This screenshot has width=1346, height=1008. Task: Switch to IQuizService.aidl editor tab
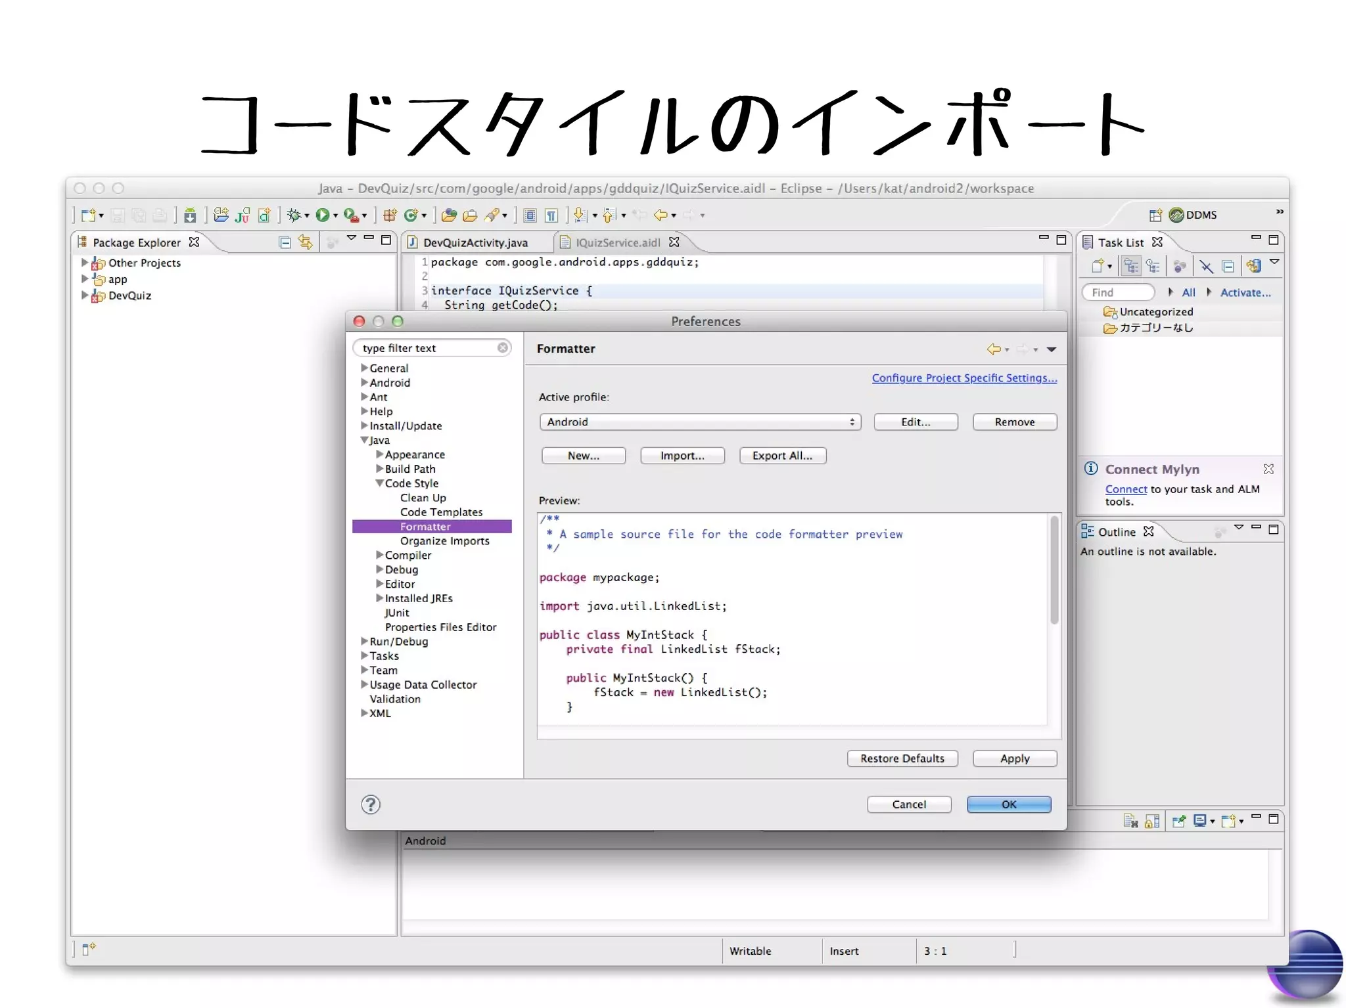(618, 242)
